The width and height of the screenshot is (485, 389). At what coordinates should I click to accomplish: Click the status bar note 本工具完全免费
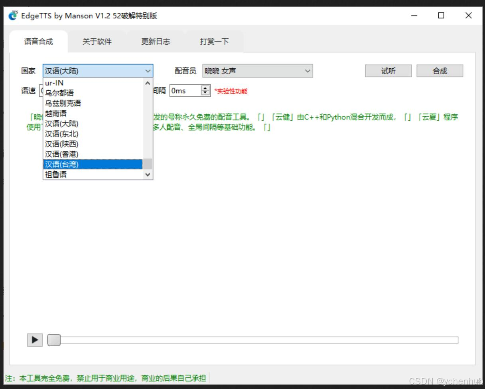(x=106, y=378)
